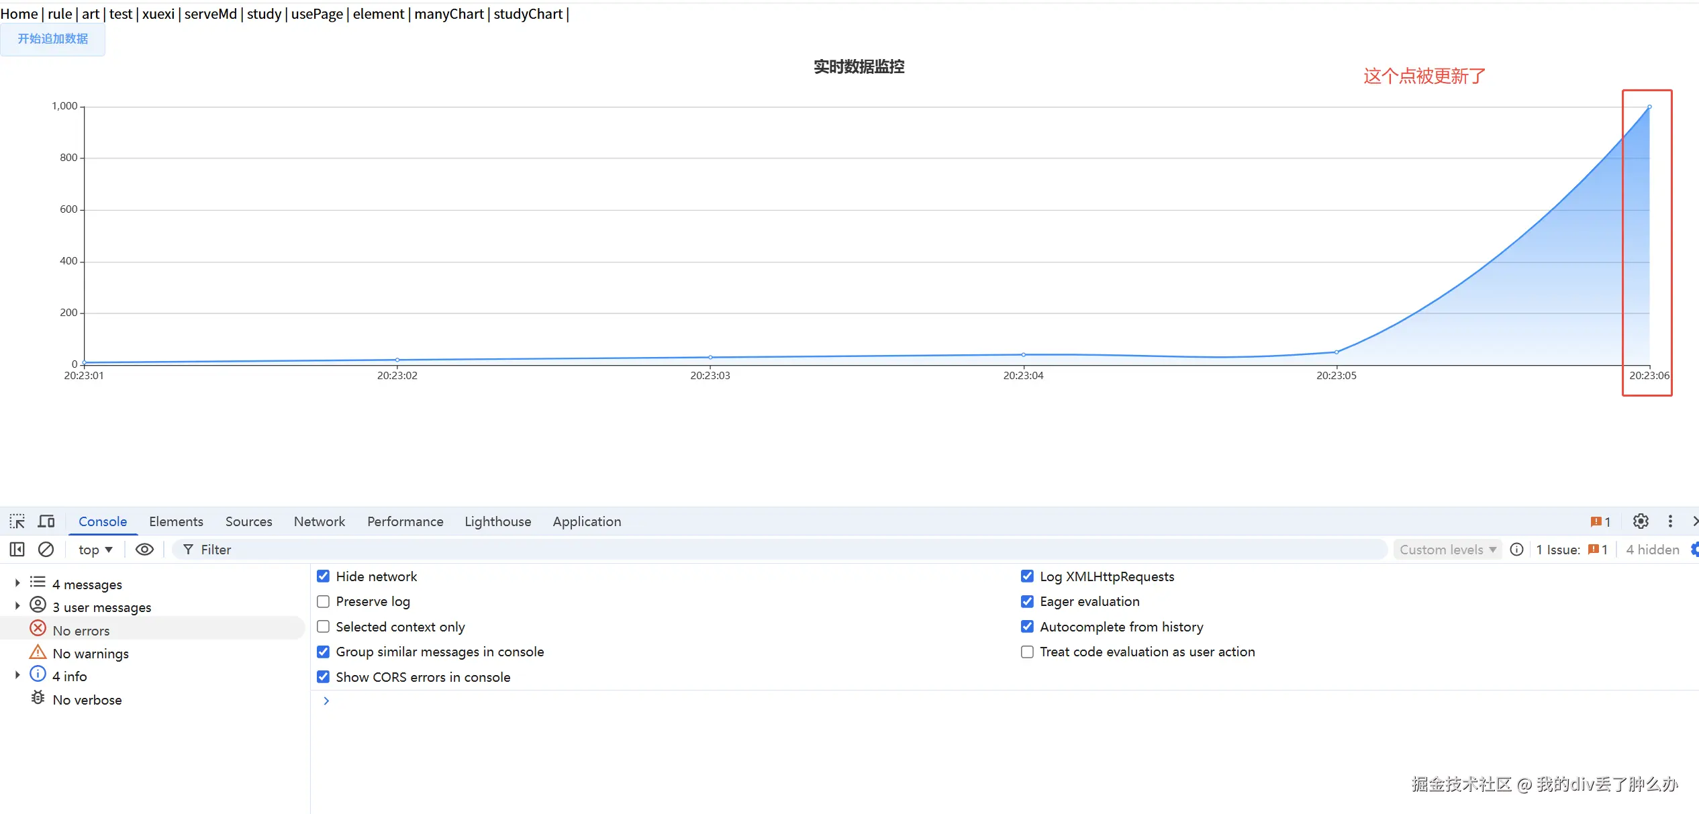Toggle the console sidebar panel icon
This screenshot has width=1699, height=814.
point(17,550)
